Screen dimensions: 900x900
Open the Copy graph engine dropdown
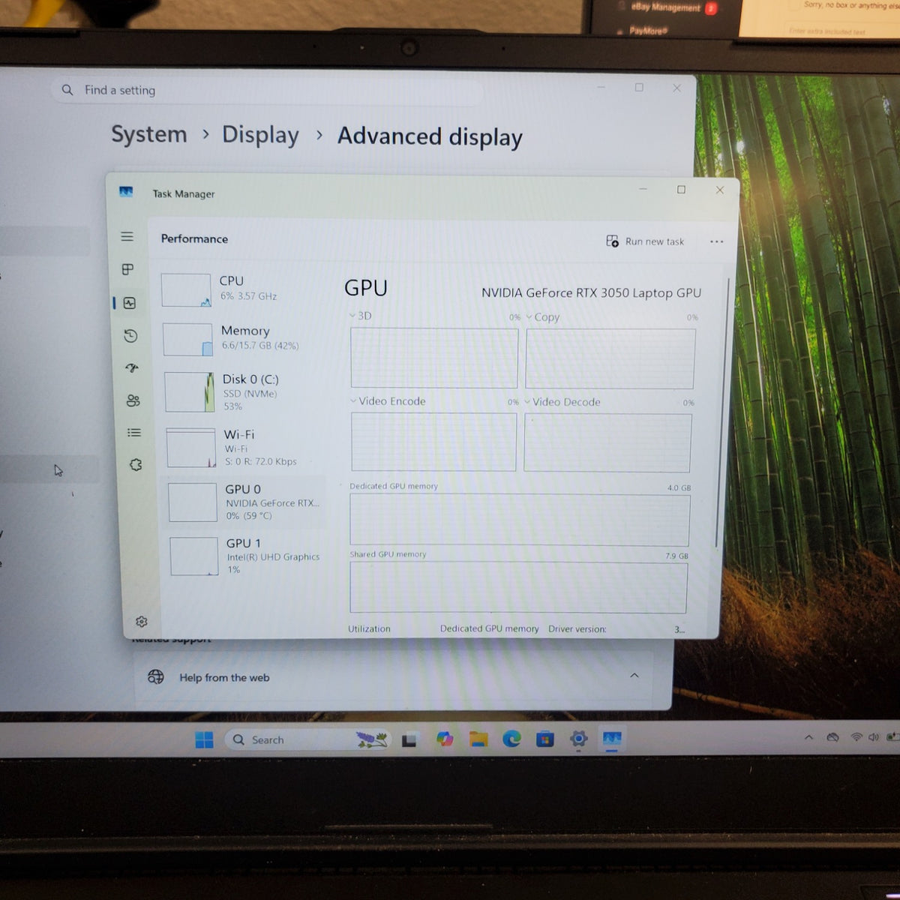pos(543,317)
